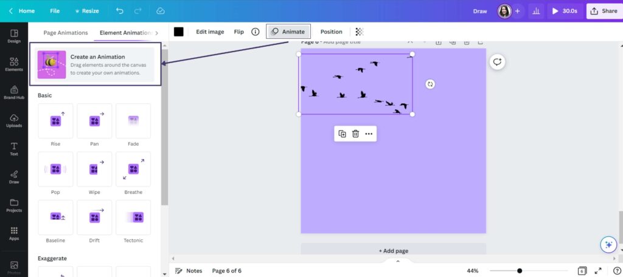Open the Help question mark
Image resolution: width=623 pixels, height=277 pixels.
pos(617,271)
